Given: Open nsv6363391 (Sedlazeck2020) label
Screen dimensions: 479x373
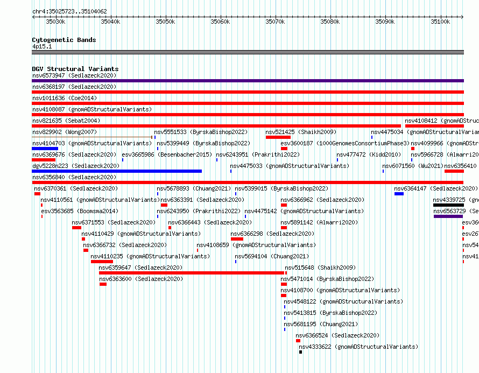Looking at the screenshot, I should [x=202, y=200].
